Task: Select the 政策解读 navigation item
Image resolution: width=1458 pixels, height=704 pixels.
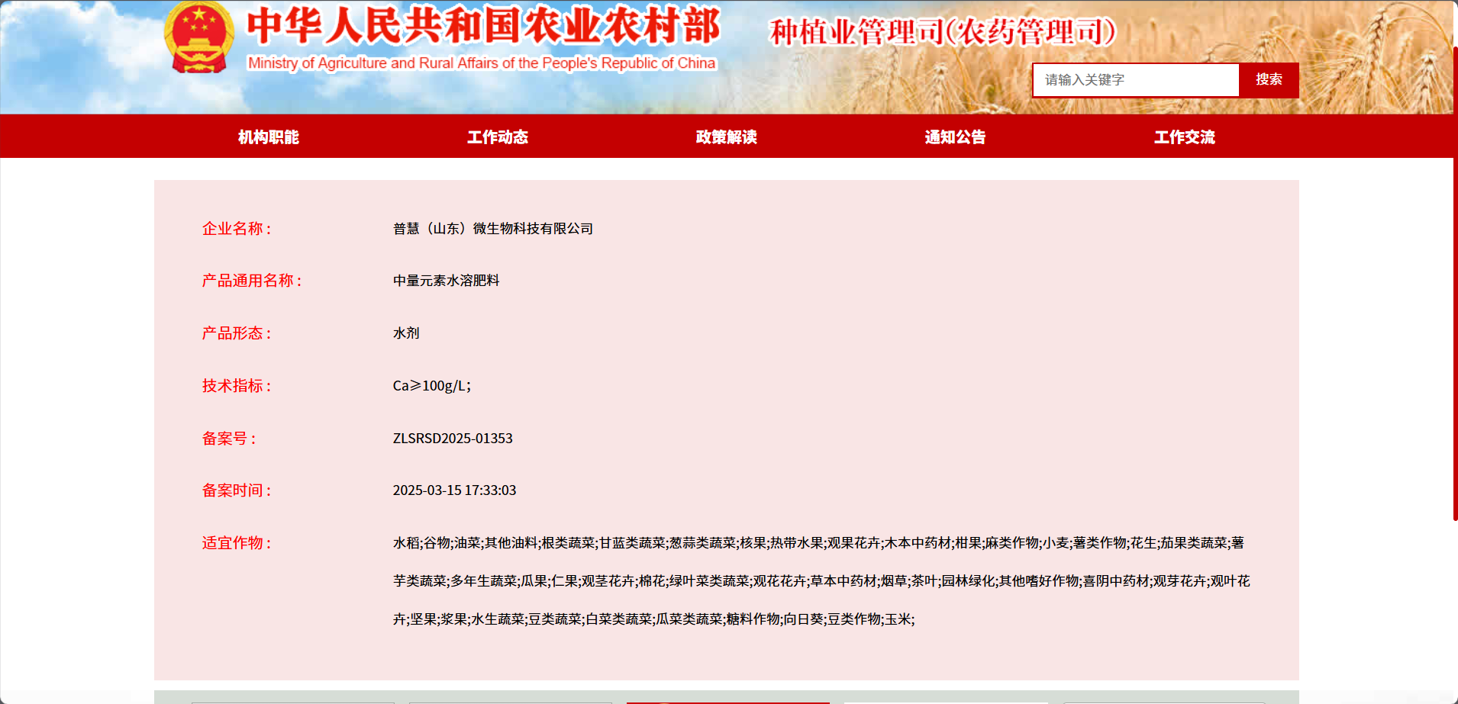Action: coord(727,137)
